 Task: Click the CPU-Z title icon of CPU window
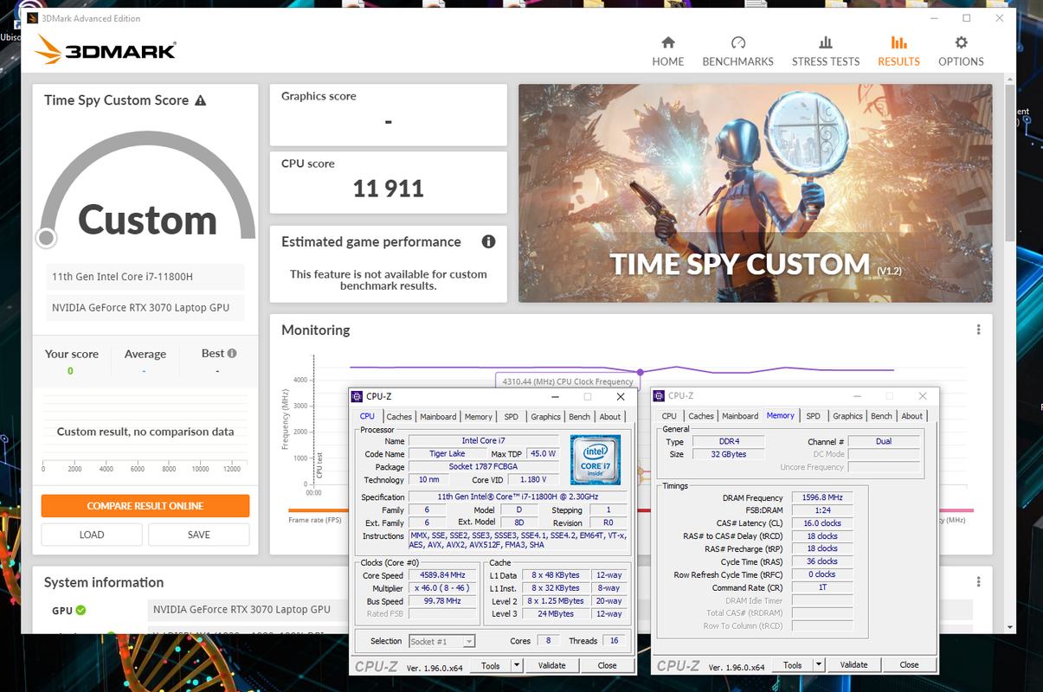(357, 396)
